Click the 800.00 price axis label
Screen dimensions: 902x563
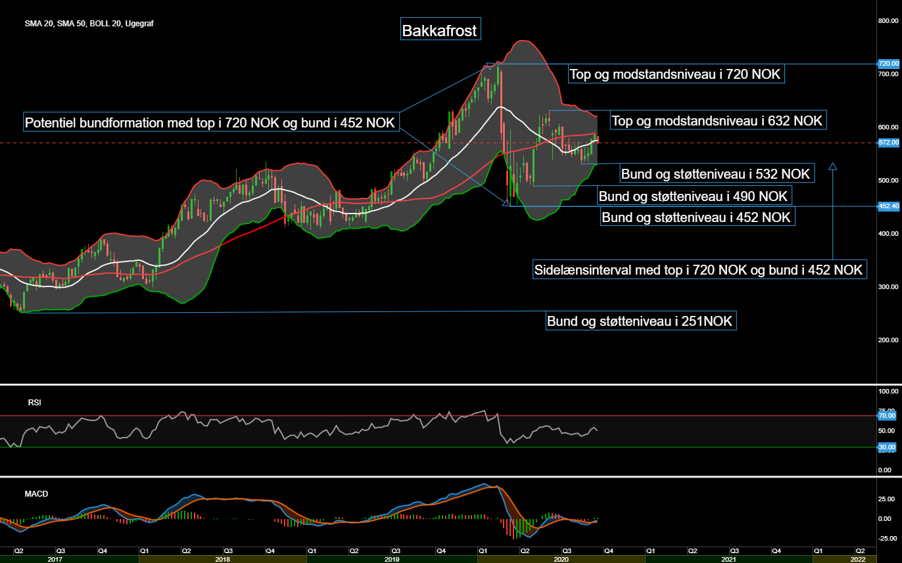888,20
